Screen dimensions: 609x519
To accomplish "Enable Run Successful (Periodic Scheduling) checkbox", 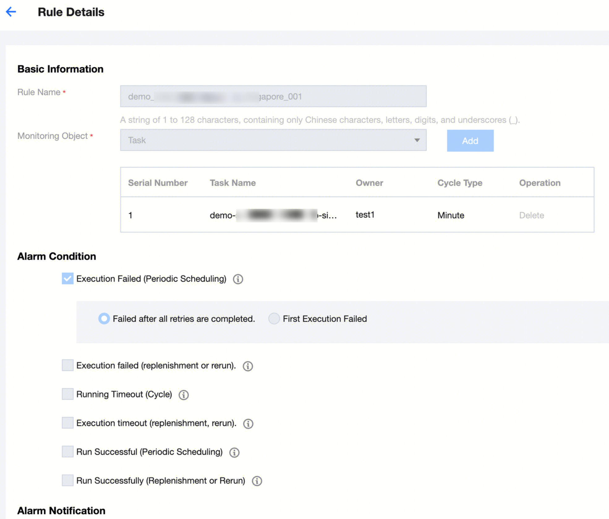I will pos(67,452).
